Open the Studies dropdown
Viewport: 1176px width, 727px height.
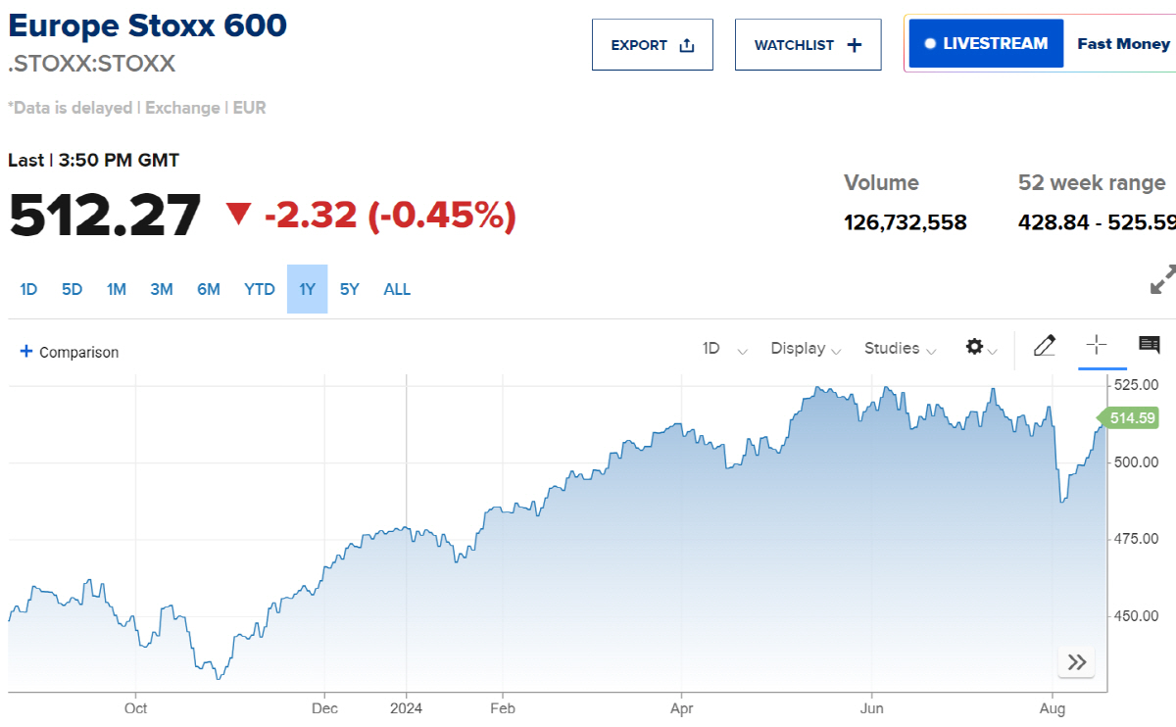tap(899, 349)
